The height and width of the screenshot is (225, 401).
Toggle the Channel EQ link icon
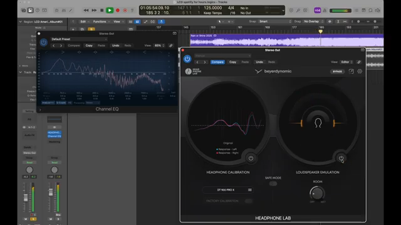click(171, 46)
